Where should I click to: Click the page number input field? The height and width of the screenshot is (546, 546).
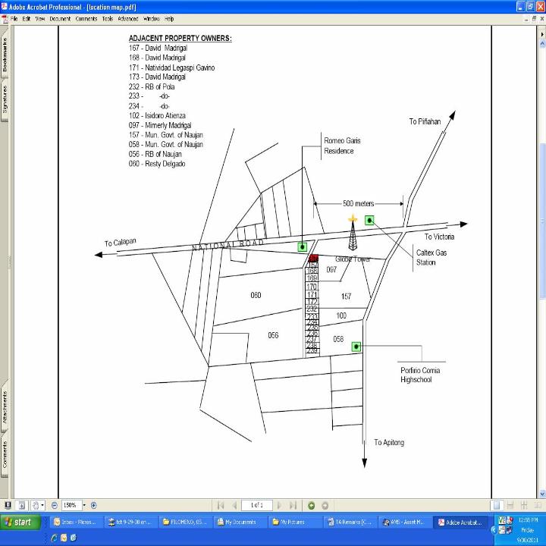click(256, 505)
